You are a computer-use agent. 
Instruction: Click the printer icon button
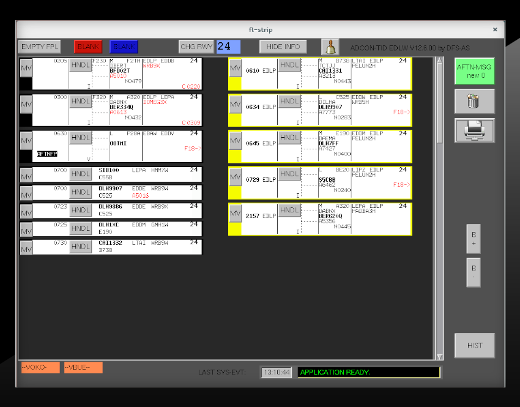pyautogui.click(x=474, y=130)
